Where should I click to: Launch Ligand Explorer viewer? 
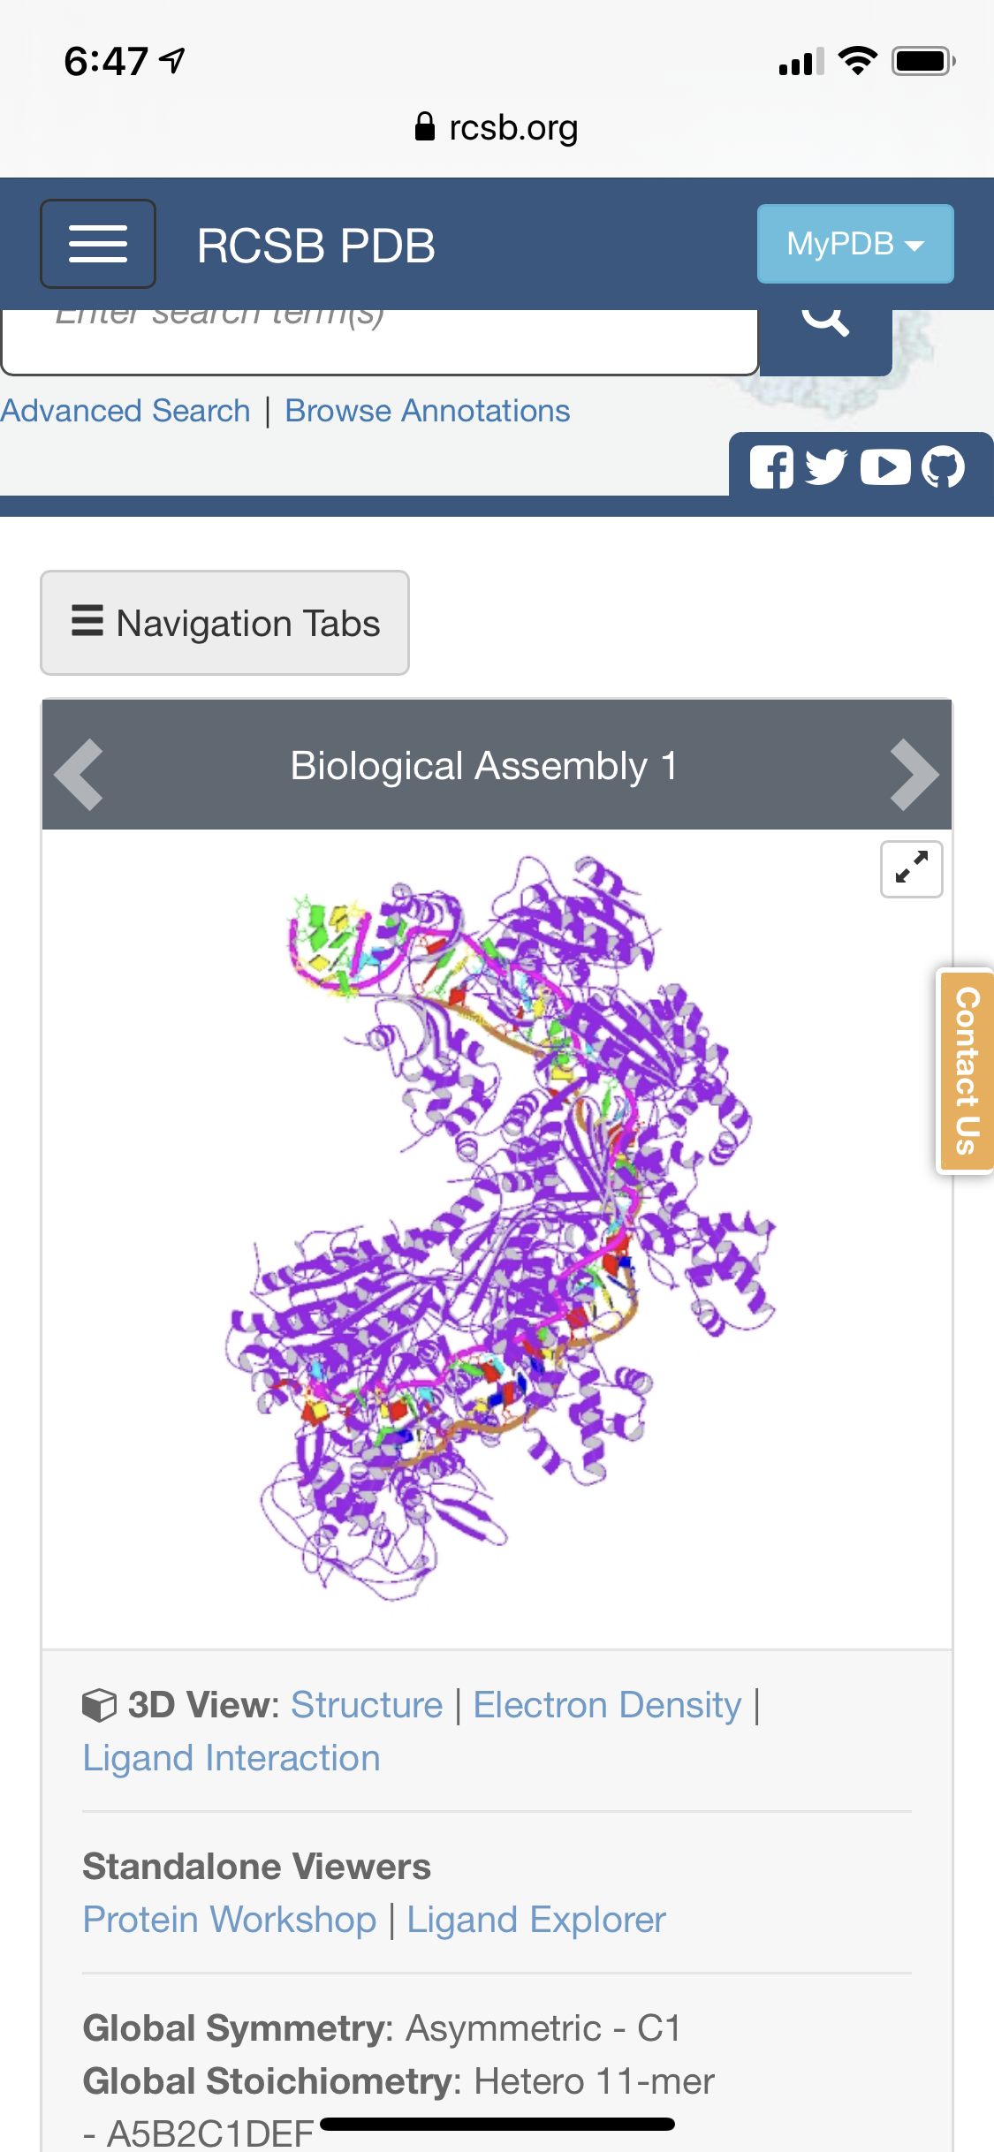536,1920
